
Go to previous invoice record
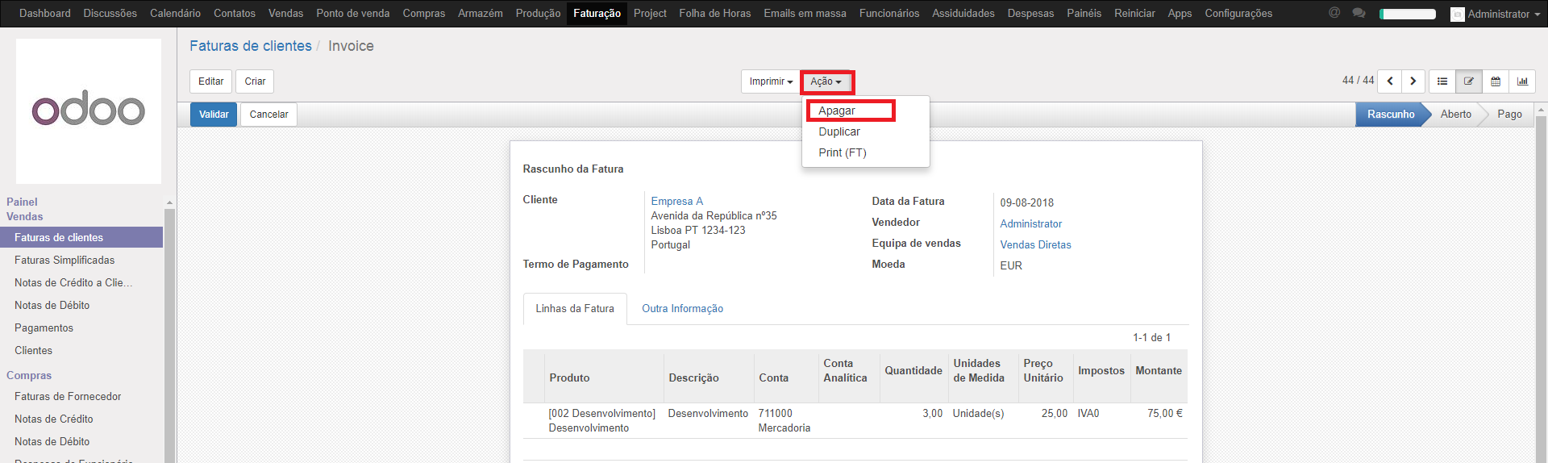point(1390,81)
